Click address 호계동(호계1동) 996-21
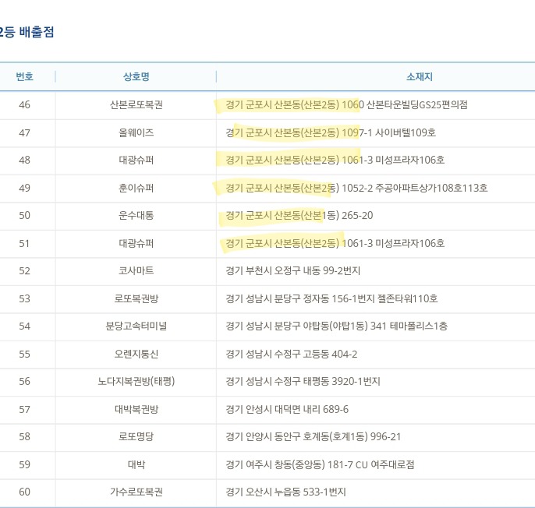This screenshot has width=535, height=508. point(314,437)
